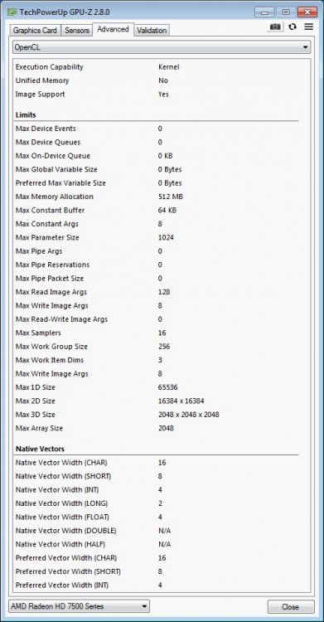Click the 16384 x 16384 value
Viewport: 324px width, 622px height.
click(x=181, y=401)
